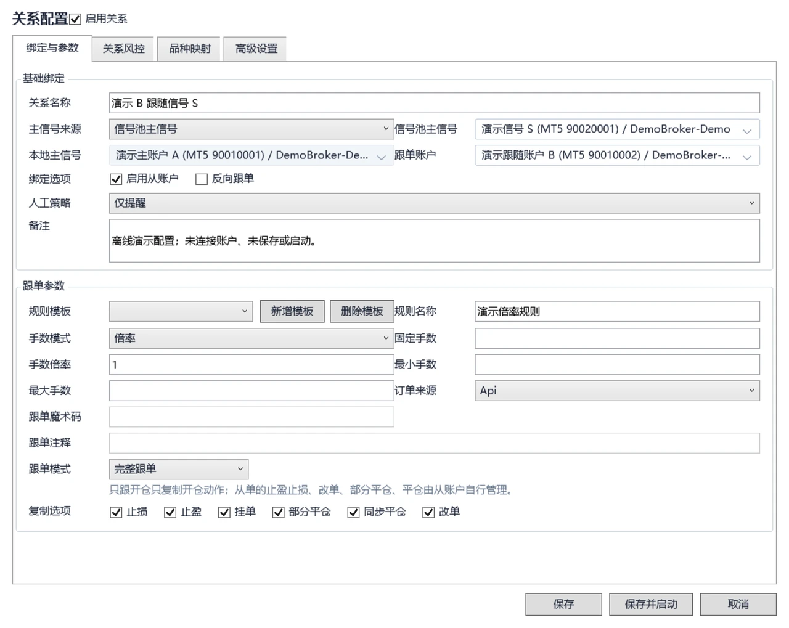Screen dimensions: 789x628
Task: Open the 品种映射 tab
Action: (x=190, y=49)
